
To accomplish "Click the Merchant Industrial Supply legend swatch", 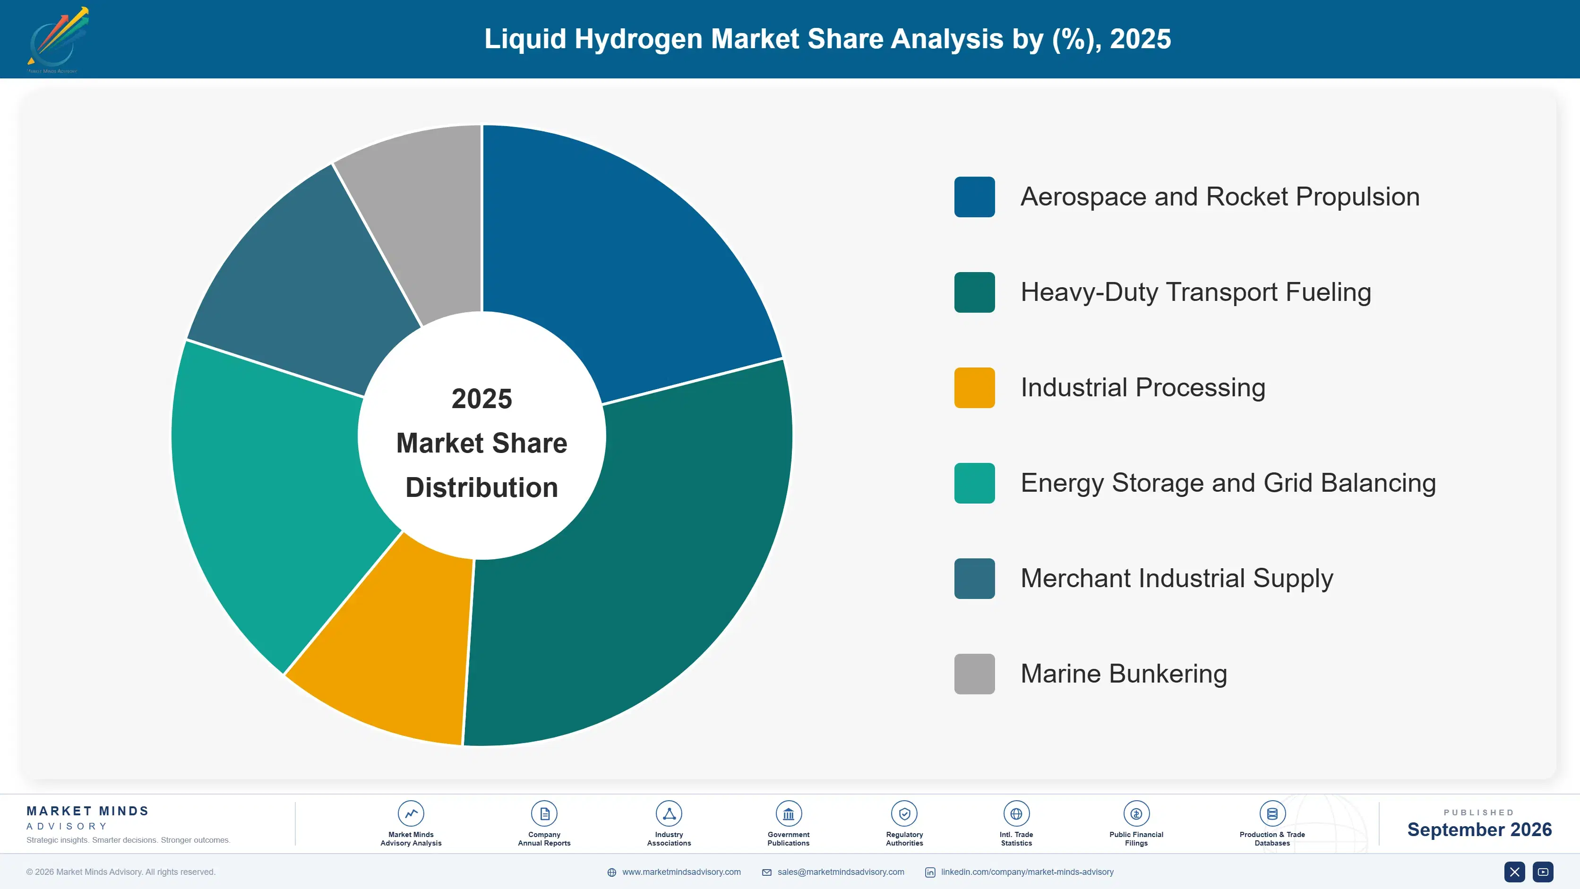I will click(x=974, y=579).
